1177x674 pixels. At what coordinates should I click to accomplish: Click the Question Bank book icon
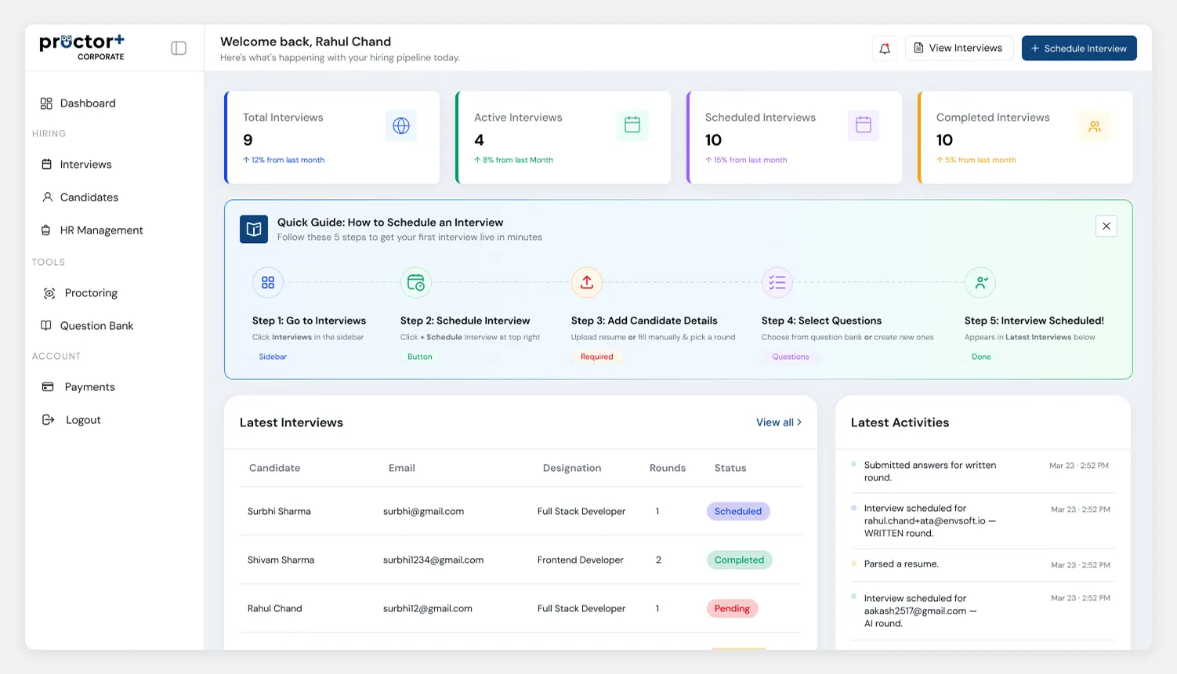point(46,325)
